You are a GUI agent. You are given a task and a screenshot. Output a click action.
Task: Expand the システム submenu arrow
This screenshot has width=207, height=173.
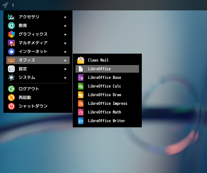pos(65,78)
